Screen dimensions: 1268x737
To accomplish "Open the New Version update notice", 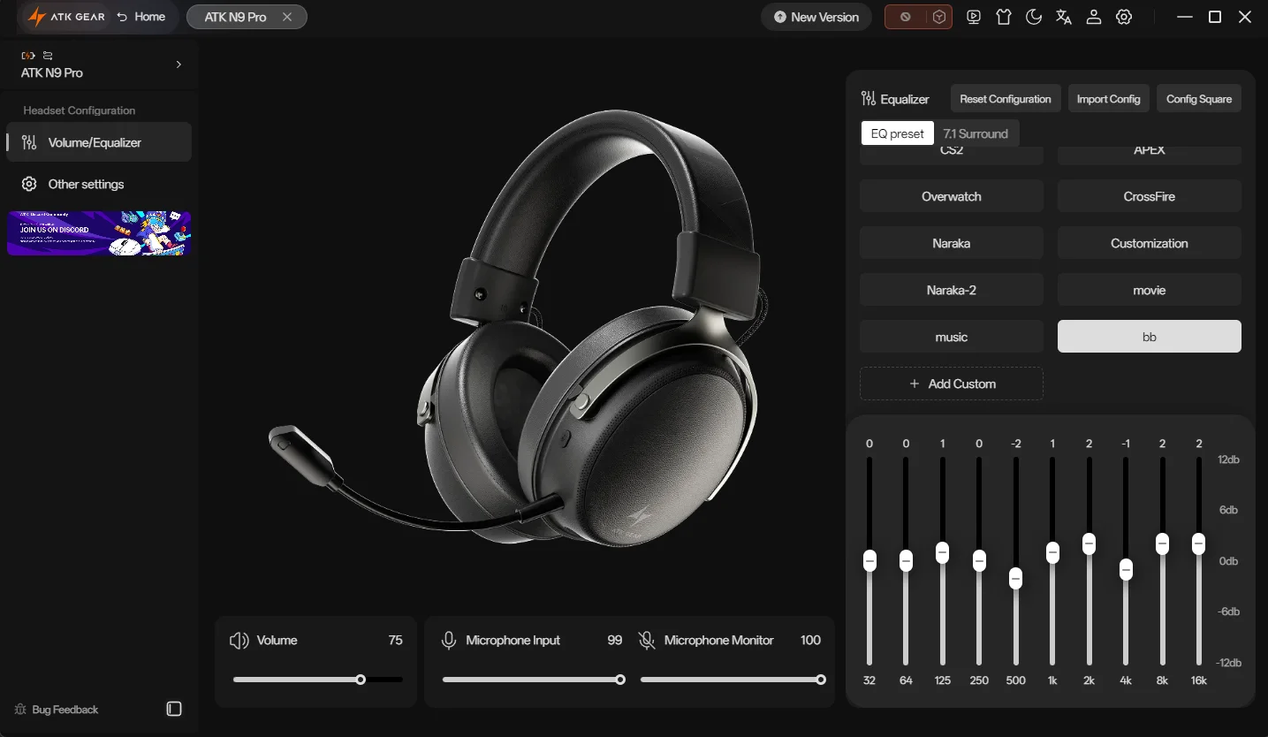I will pyautogui.click(x=816, y=17).
